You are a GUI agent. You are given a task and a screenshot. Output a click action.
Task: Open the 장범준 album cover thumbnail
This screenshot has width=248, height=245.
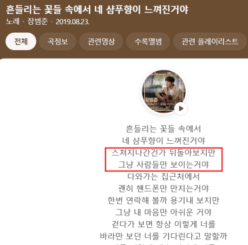pyautogui.click(x=164, y=91)
